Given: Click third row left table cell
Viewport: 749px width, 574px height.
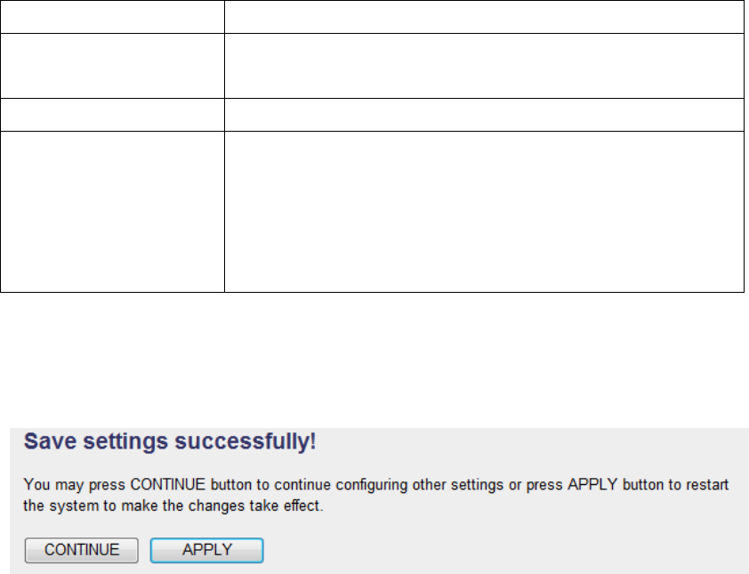Looking at the screenshot, I should (111, 115).
